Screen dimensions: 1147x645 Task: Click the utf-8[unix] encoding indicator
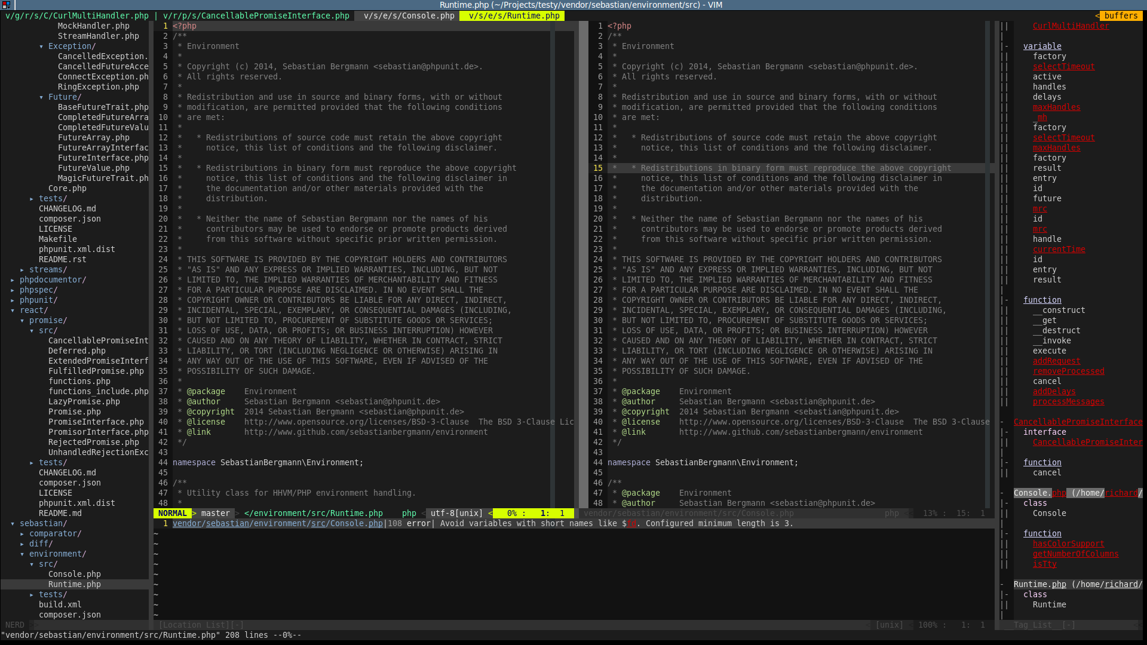pos(456,513)
